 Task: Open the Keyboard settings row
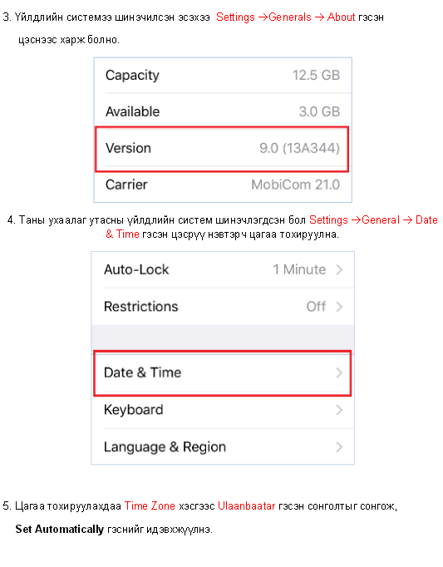click(x=223, y=410)
